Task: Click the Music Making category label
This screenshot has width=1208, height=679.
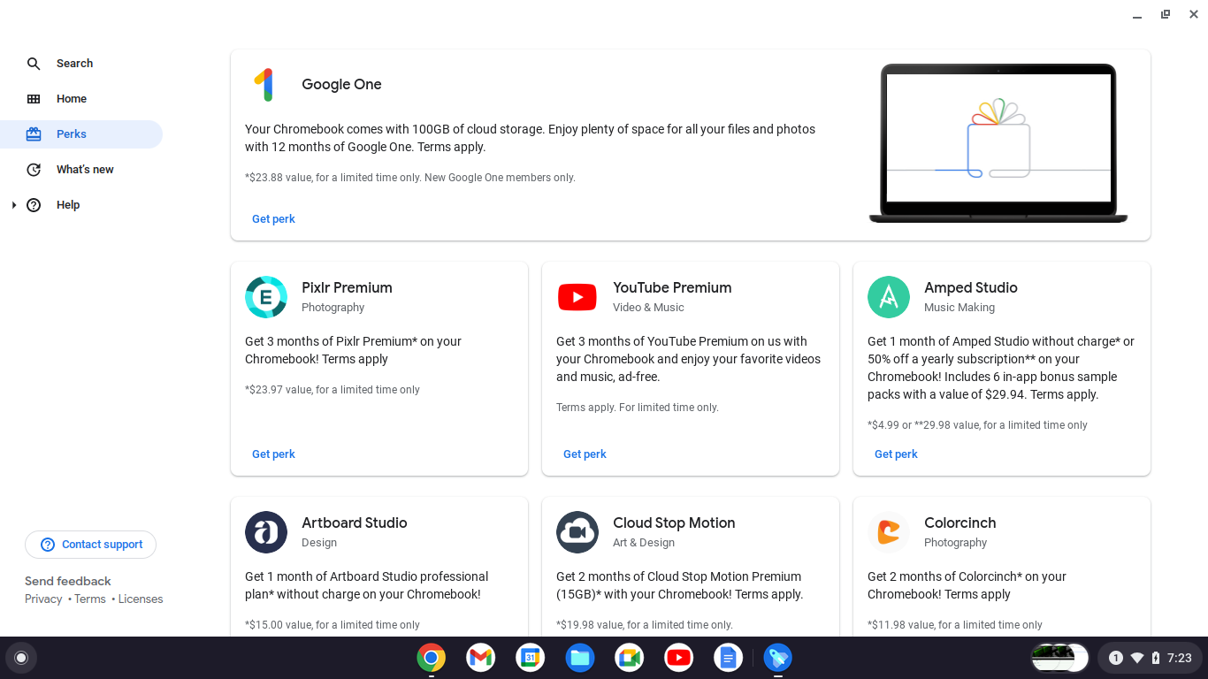Action: 960,308
